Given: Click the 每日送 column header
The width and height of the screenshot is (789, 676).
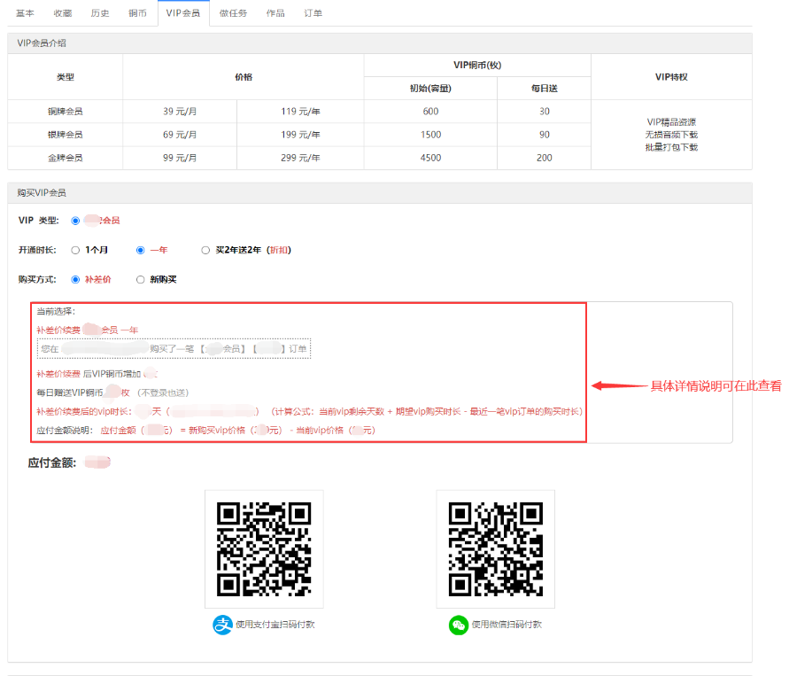Looking at the screenshot, I should [x=545, y=89].
